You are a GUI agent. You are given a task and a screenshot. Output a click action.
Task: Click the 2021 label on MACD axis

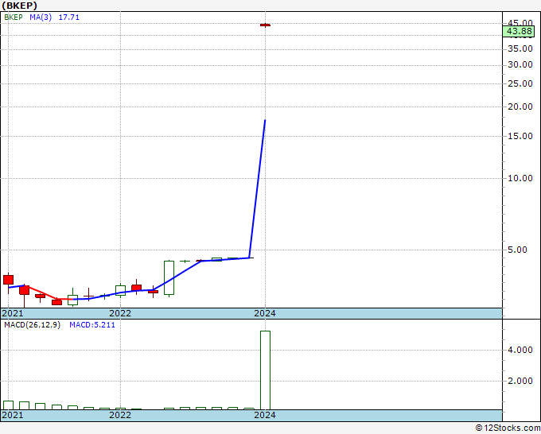click(x=13, y=415)
